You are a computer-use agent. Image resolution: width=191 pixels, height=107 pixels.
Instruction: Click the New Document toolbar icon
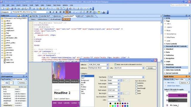click(x=3, y=9)
